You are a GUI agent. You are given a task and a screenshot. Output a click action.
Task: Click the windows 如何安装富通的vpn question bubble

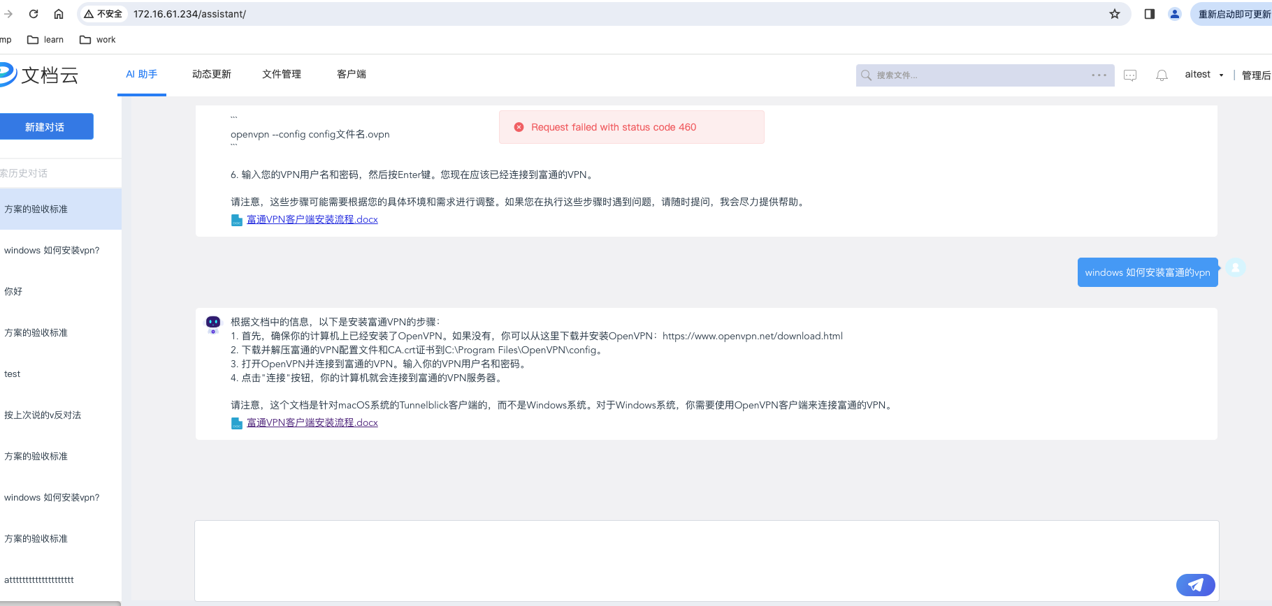click(1148, 272)
